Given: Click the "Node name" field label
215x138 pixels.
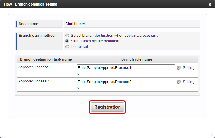Looking at the screenshot, I should pos(28,24).
